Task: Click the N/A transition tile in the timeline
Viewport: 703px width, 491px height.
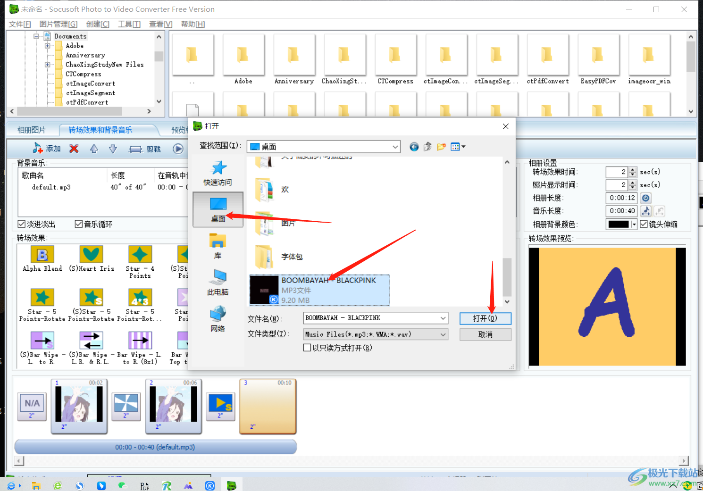Action: pyautogui.click(x=32, y=406)
